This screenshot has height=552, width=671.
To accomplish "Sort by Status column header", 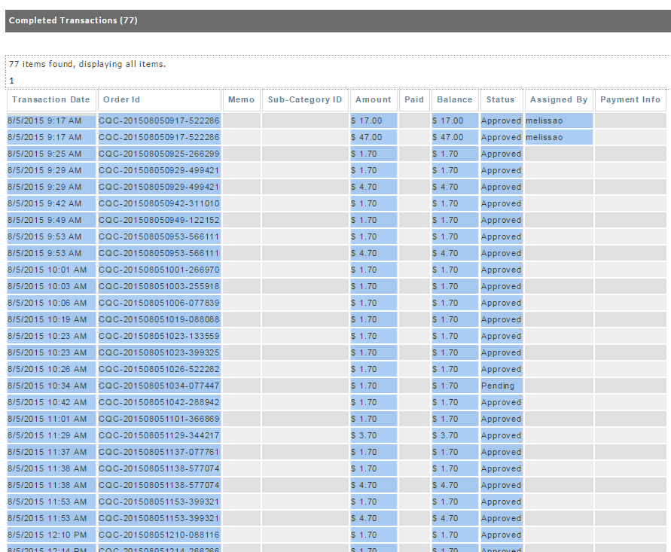I will (500, 99).
